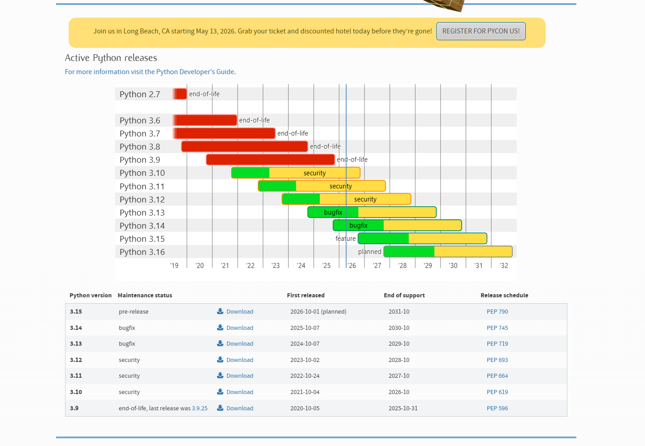Open the Download link for Python 3.9
This screenshot has height=446, width=645.
[x=240, y=408]
